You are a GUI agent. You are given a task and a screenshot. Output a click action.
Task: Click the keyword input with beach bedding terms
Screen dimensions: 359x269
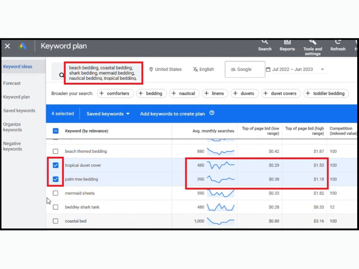point(103,73)
